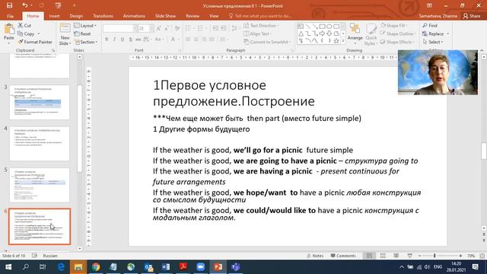The height and width of the screenshot is (274, 487).
Task: Click Reset slide button
Action: pyautogui.click(x=83, y=33)
